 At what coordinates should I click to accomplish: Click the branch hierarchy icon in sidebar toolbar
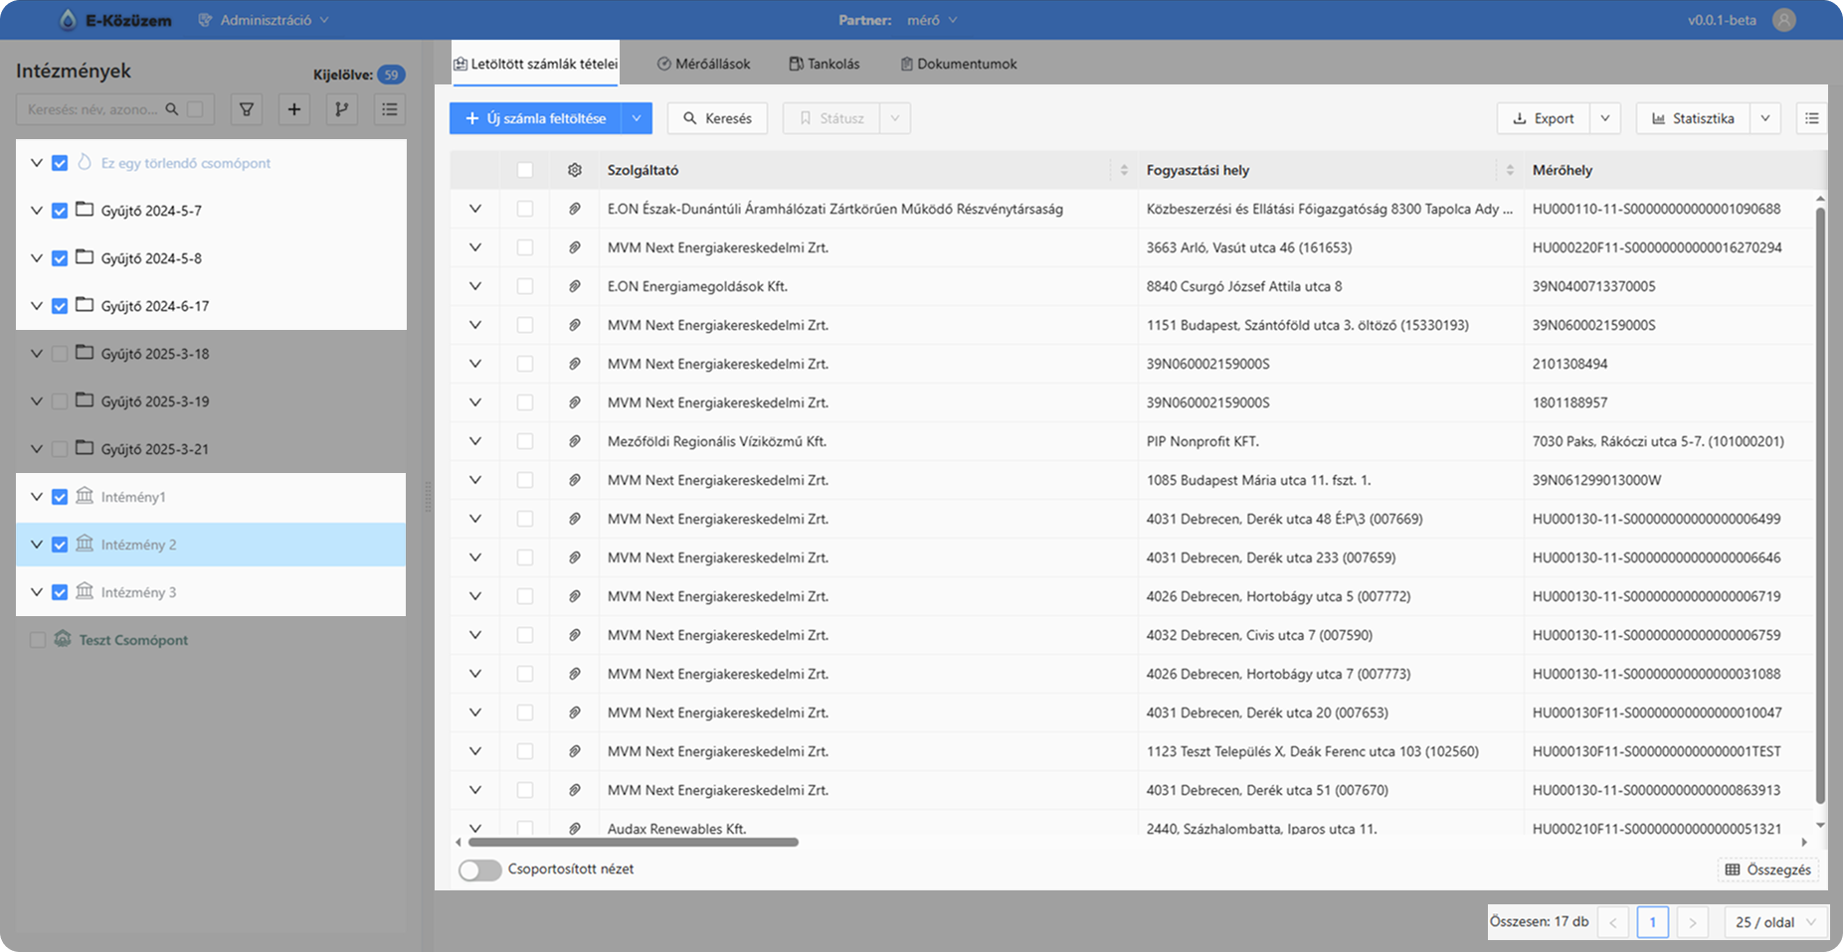[342, 109]
